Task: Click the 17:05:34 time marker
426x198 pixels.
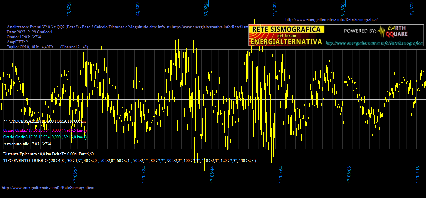Action: (144, 174)
